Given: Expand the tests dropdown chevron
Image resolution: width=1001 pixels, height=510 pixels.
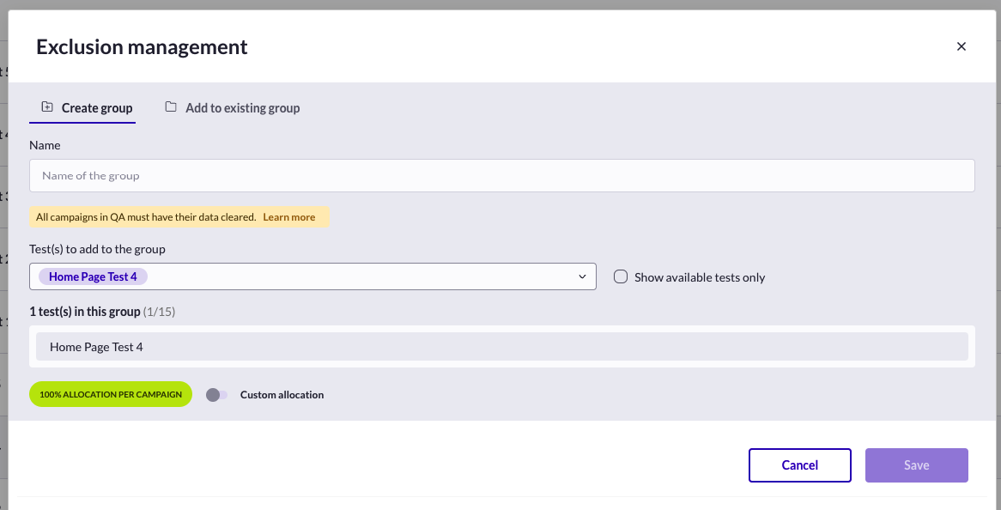Looking at the screenshot, I should pyautogui.click(x=582, y=276).
